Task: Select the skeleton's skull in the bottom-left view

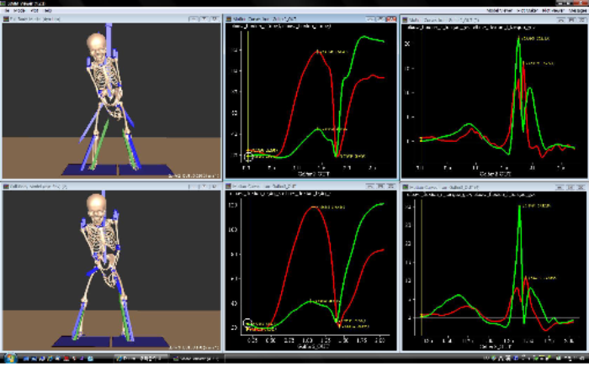Action: (x=98, y=208)
